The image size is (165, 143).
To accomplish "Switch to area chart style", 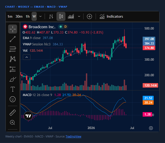I will coord(71,16).
